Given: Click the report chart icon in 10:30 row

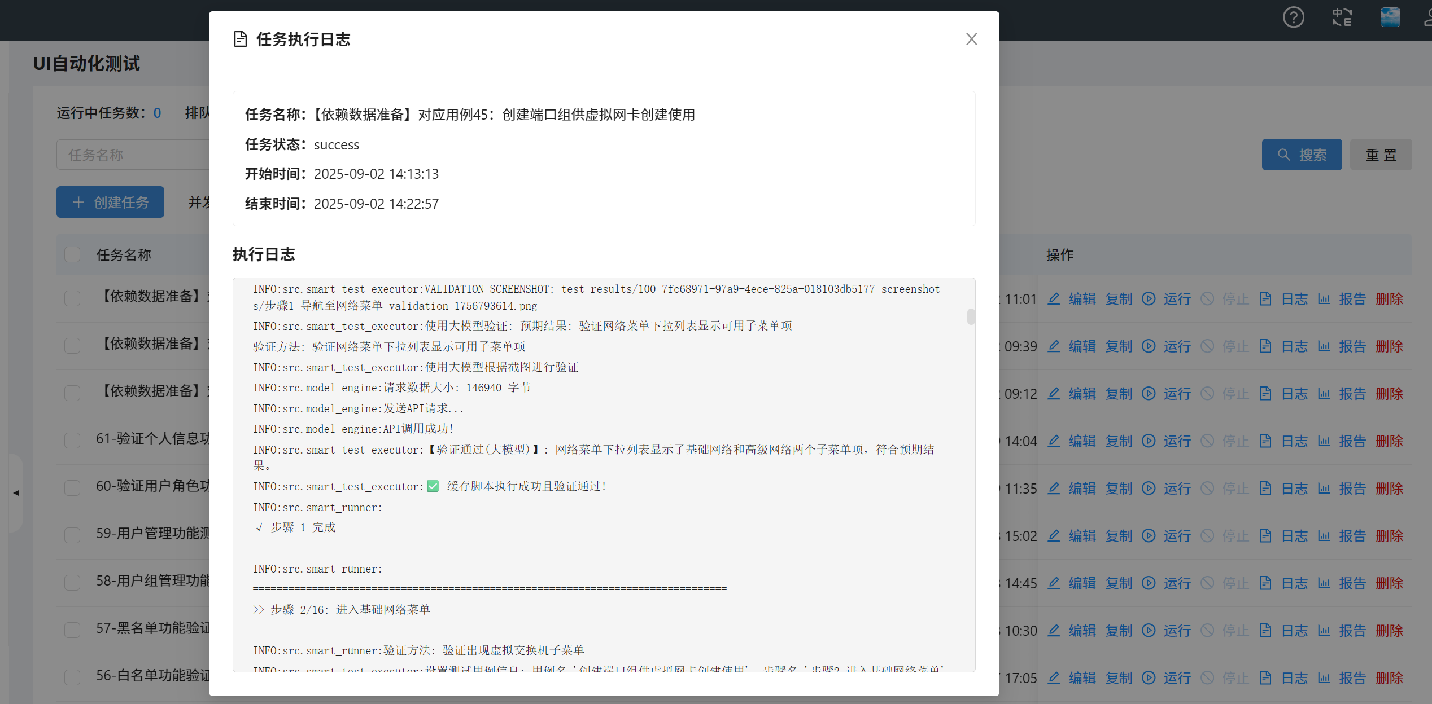Looking at the screenshot, I should pyautogui.click(x=1324, y=631).
